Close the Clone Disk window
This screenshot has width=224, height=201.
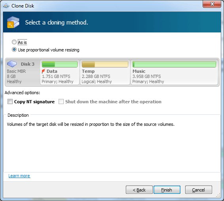tap(212, 4)
